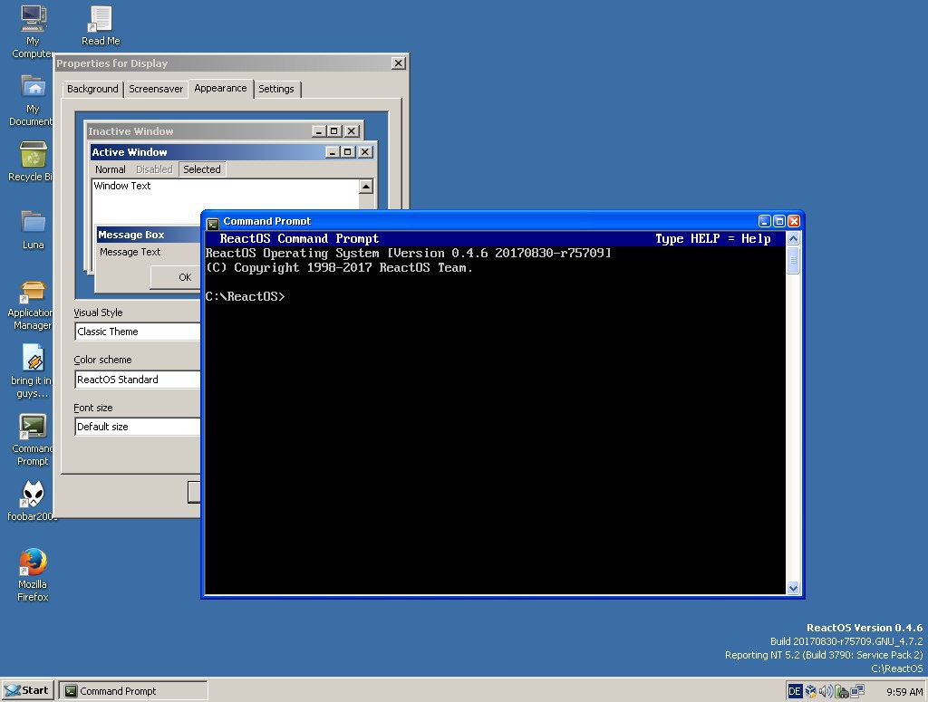Click the DE keyboard layout tray indicator

(x=794, y=691)
